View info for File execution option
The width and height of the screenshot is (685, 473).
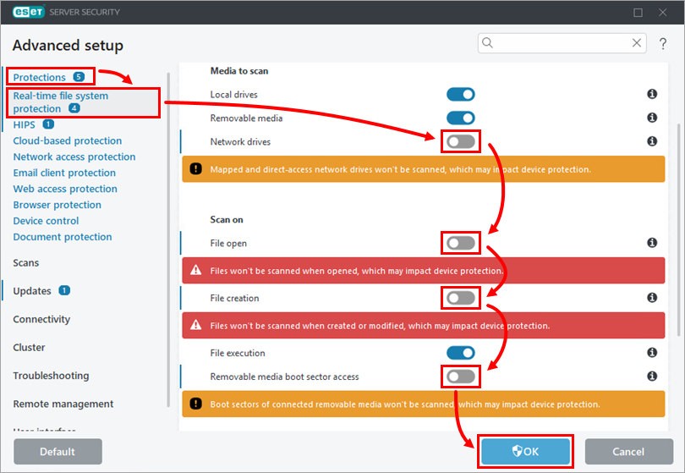(652, 353)
